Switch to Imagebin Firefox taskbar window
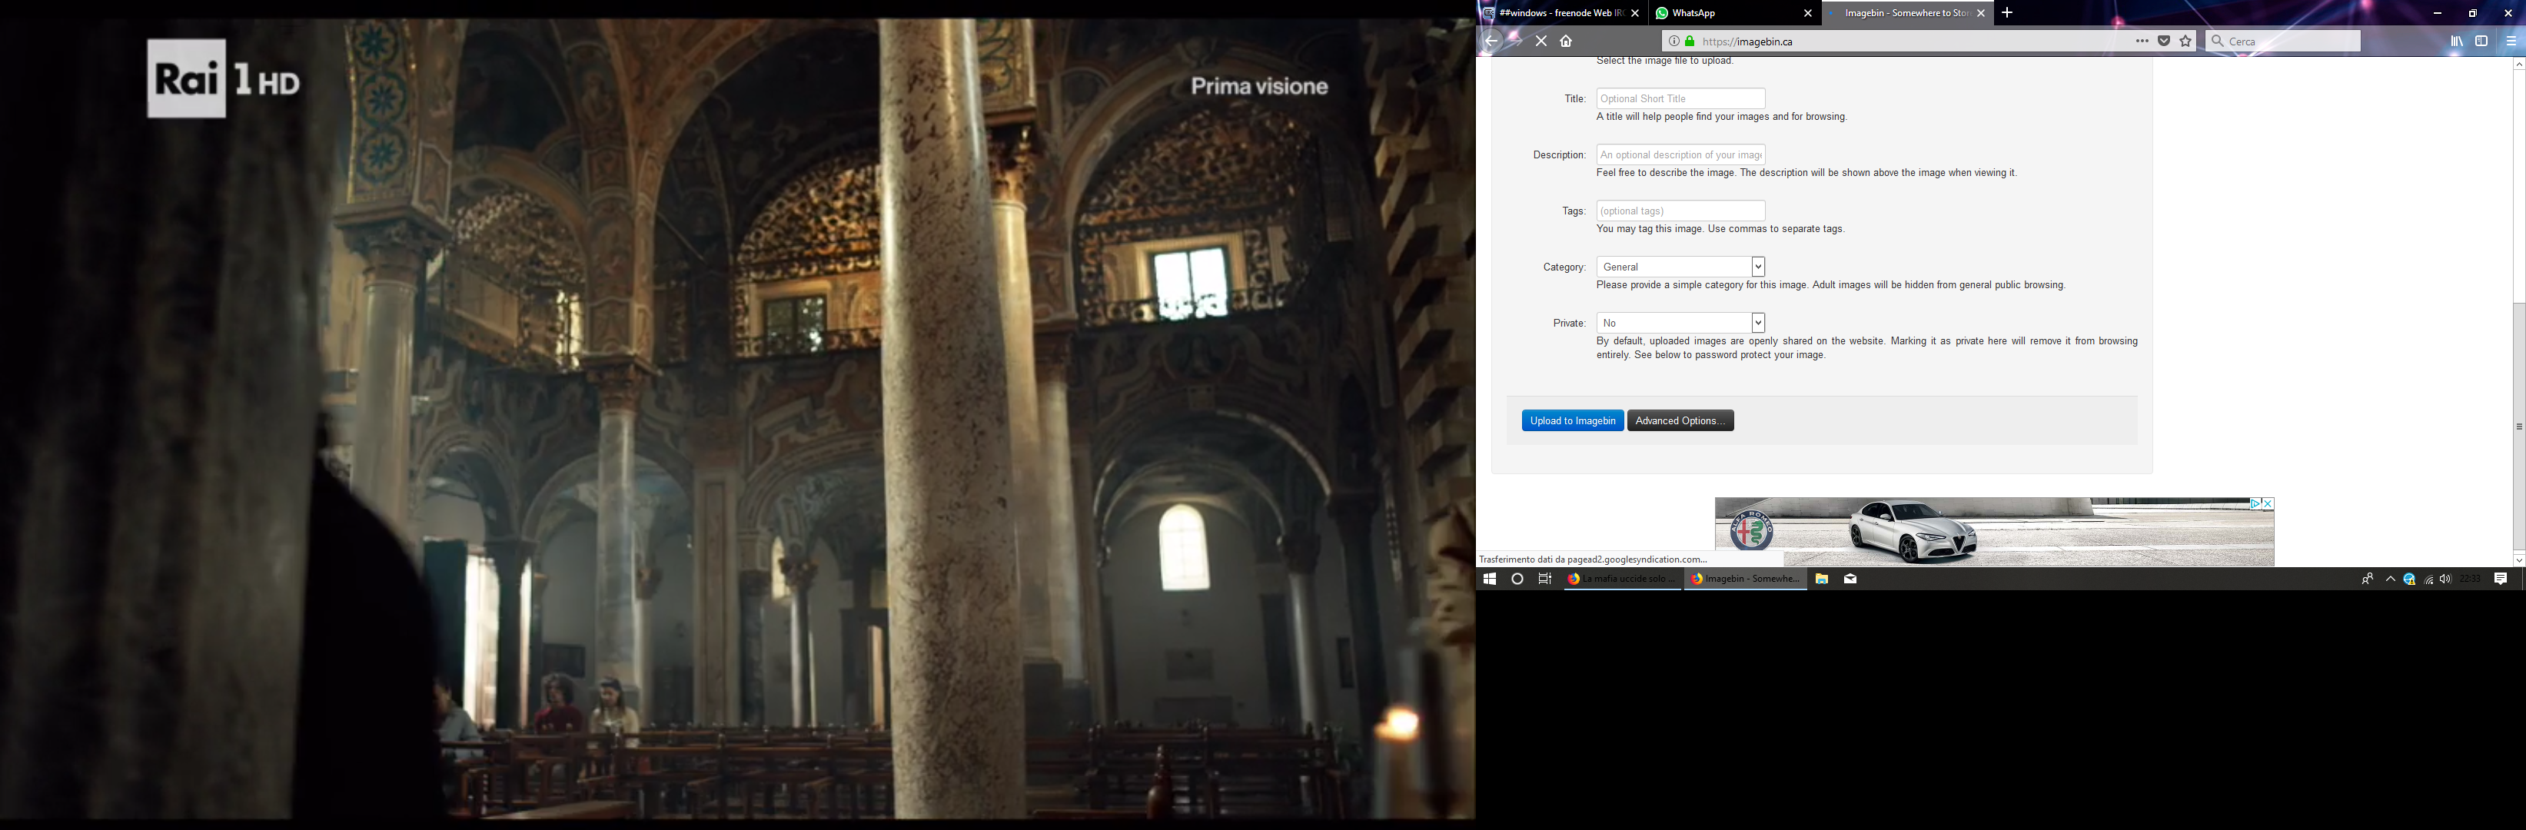2526x830 pixels. (x=1746, y=579)
